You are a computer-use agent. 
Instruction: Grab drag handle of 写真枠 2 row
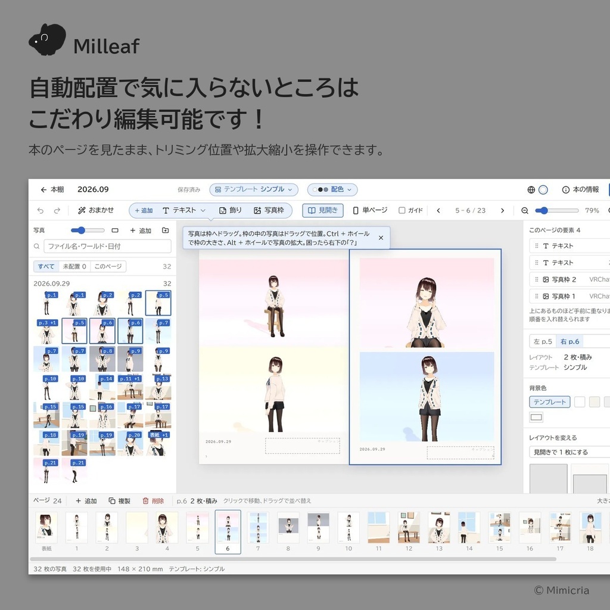tap(537, 279)
